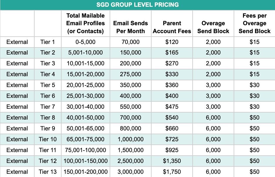Select the Tier 5 $360 fee cell

click(x=172, y=85)
